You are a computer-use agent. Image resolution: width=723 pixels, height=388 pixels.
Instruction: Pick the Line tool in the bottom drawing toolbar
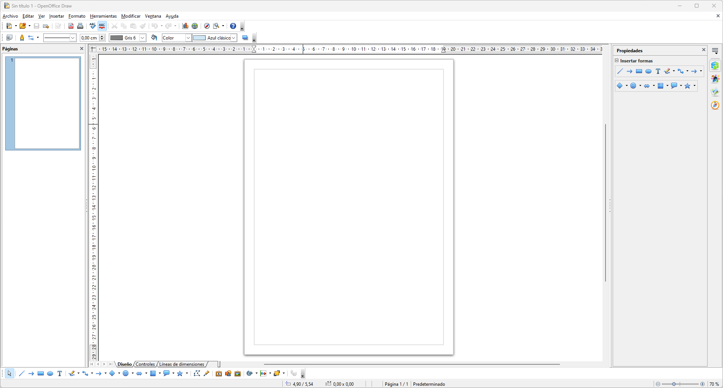click(21, 373)
